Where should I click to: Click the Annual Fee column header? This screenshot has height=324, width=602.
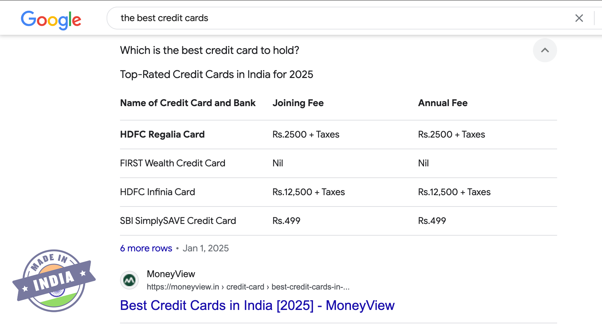point(442,103)
